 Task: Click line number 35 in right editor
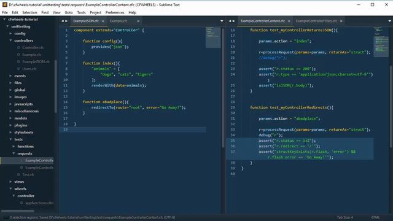pos(233,141)
